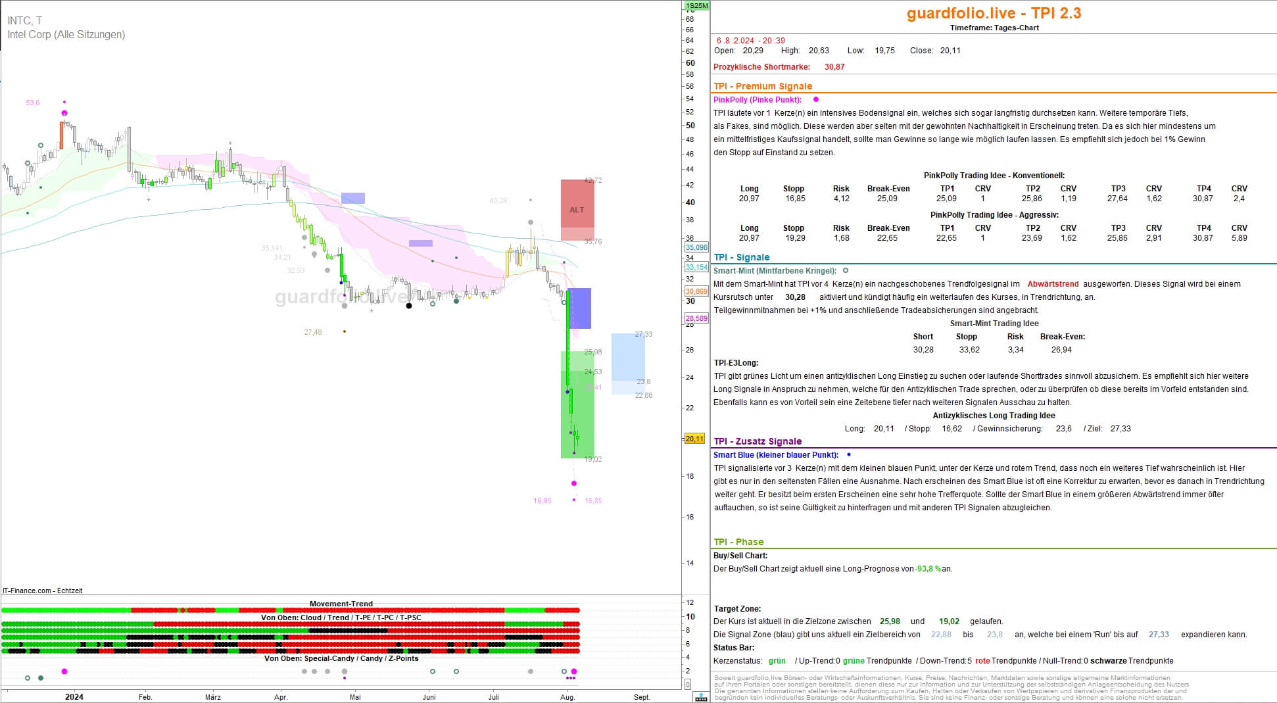Screen dimensions: 1277x703
Task: Click Konventionell TP3 value 27,64
Action: pos(1117,199)
